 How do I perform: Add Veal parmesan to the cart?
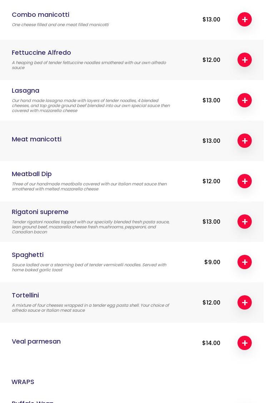[245, 343]
